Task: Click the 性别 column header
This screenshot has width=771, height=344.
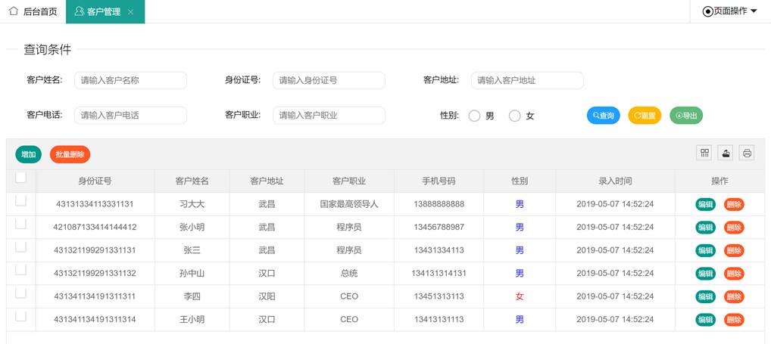Action: pyautogui.click(x=520, y=181)
